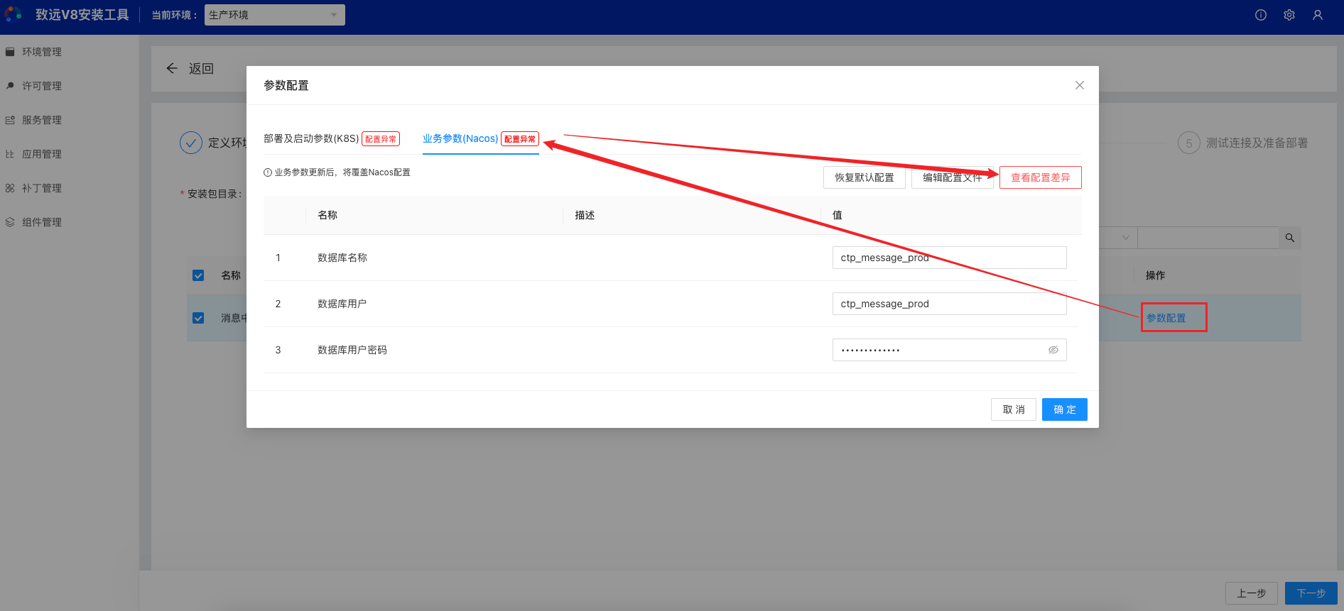Open the 参数配置 link in 操作 column
Screen dimensions: 1344x611
(1166, 318)
